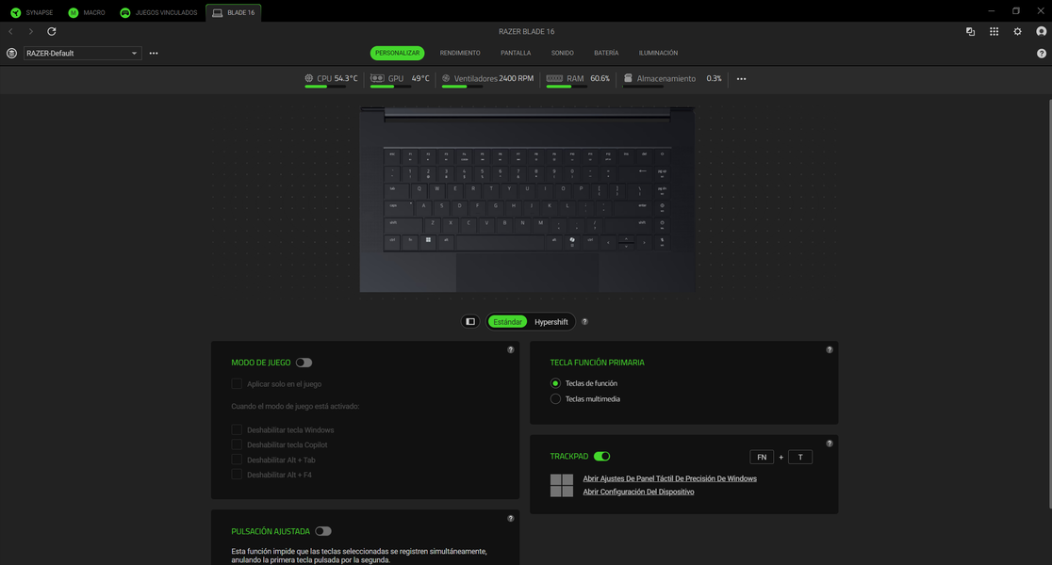Click the GPU temperature indicator icon
The height and width of the screenshot is (565, 1052).
tap(377, 78)
